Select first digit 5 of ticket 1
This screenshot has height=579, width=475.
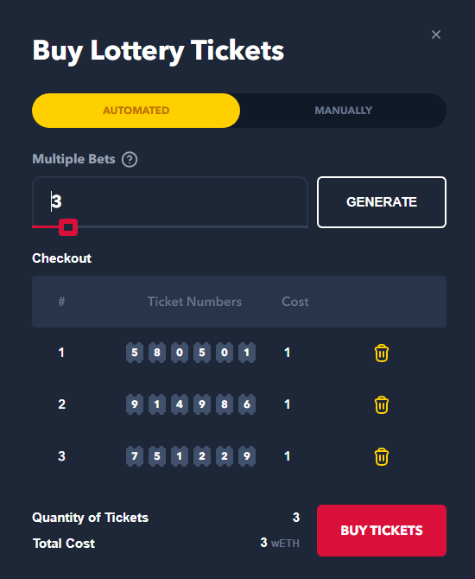135,353
